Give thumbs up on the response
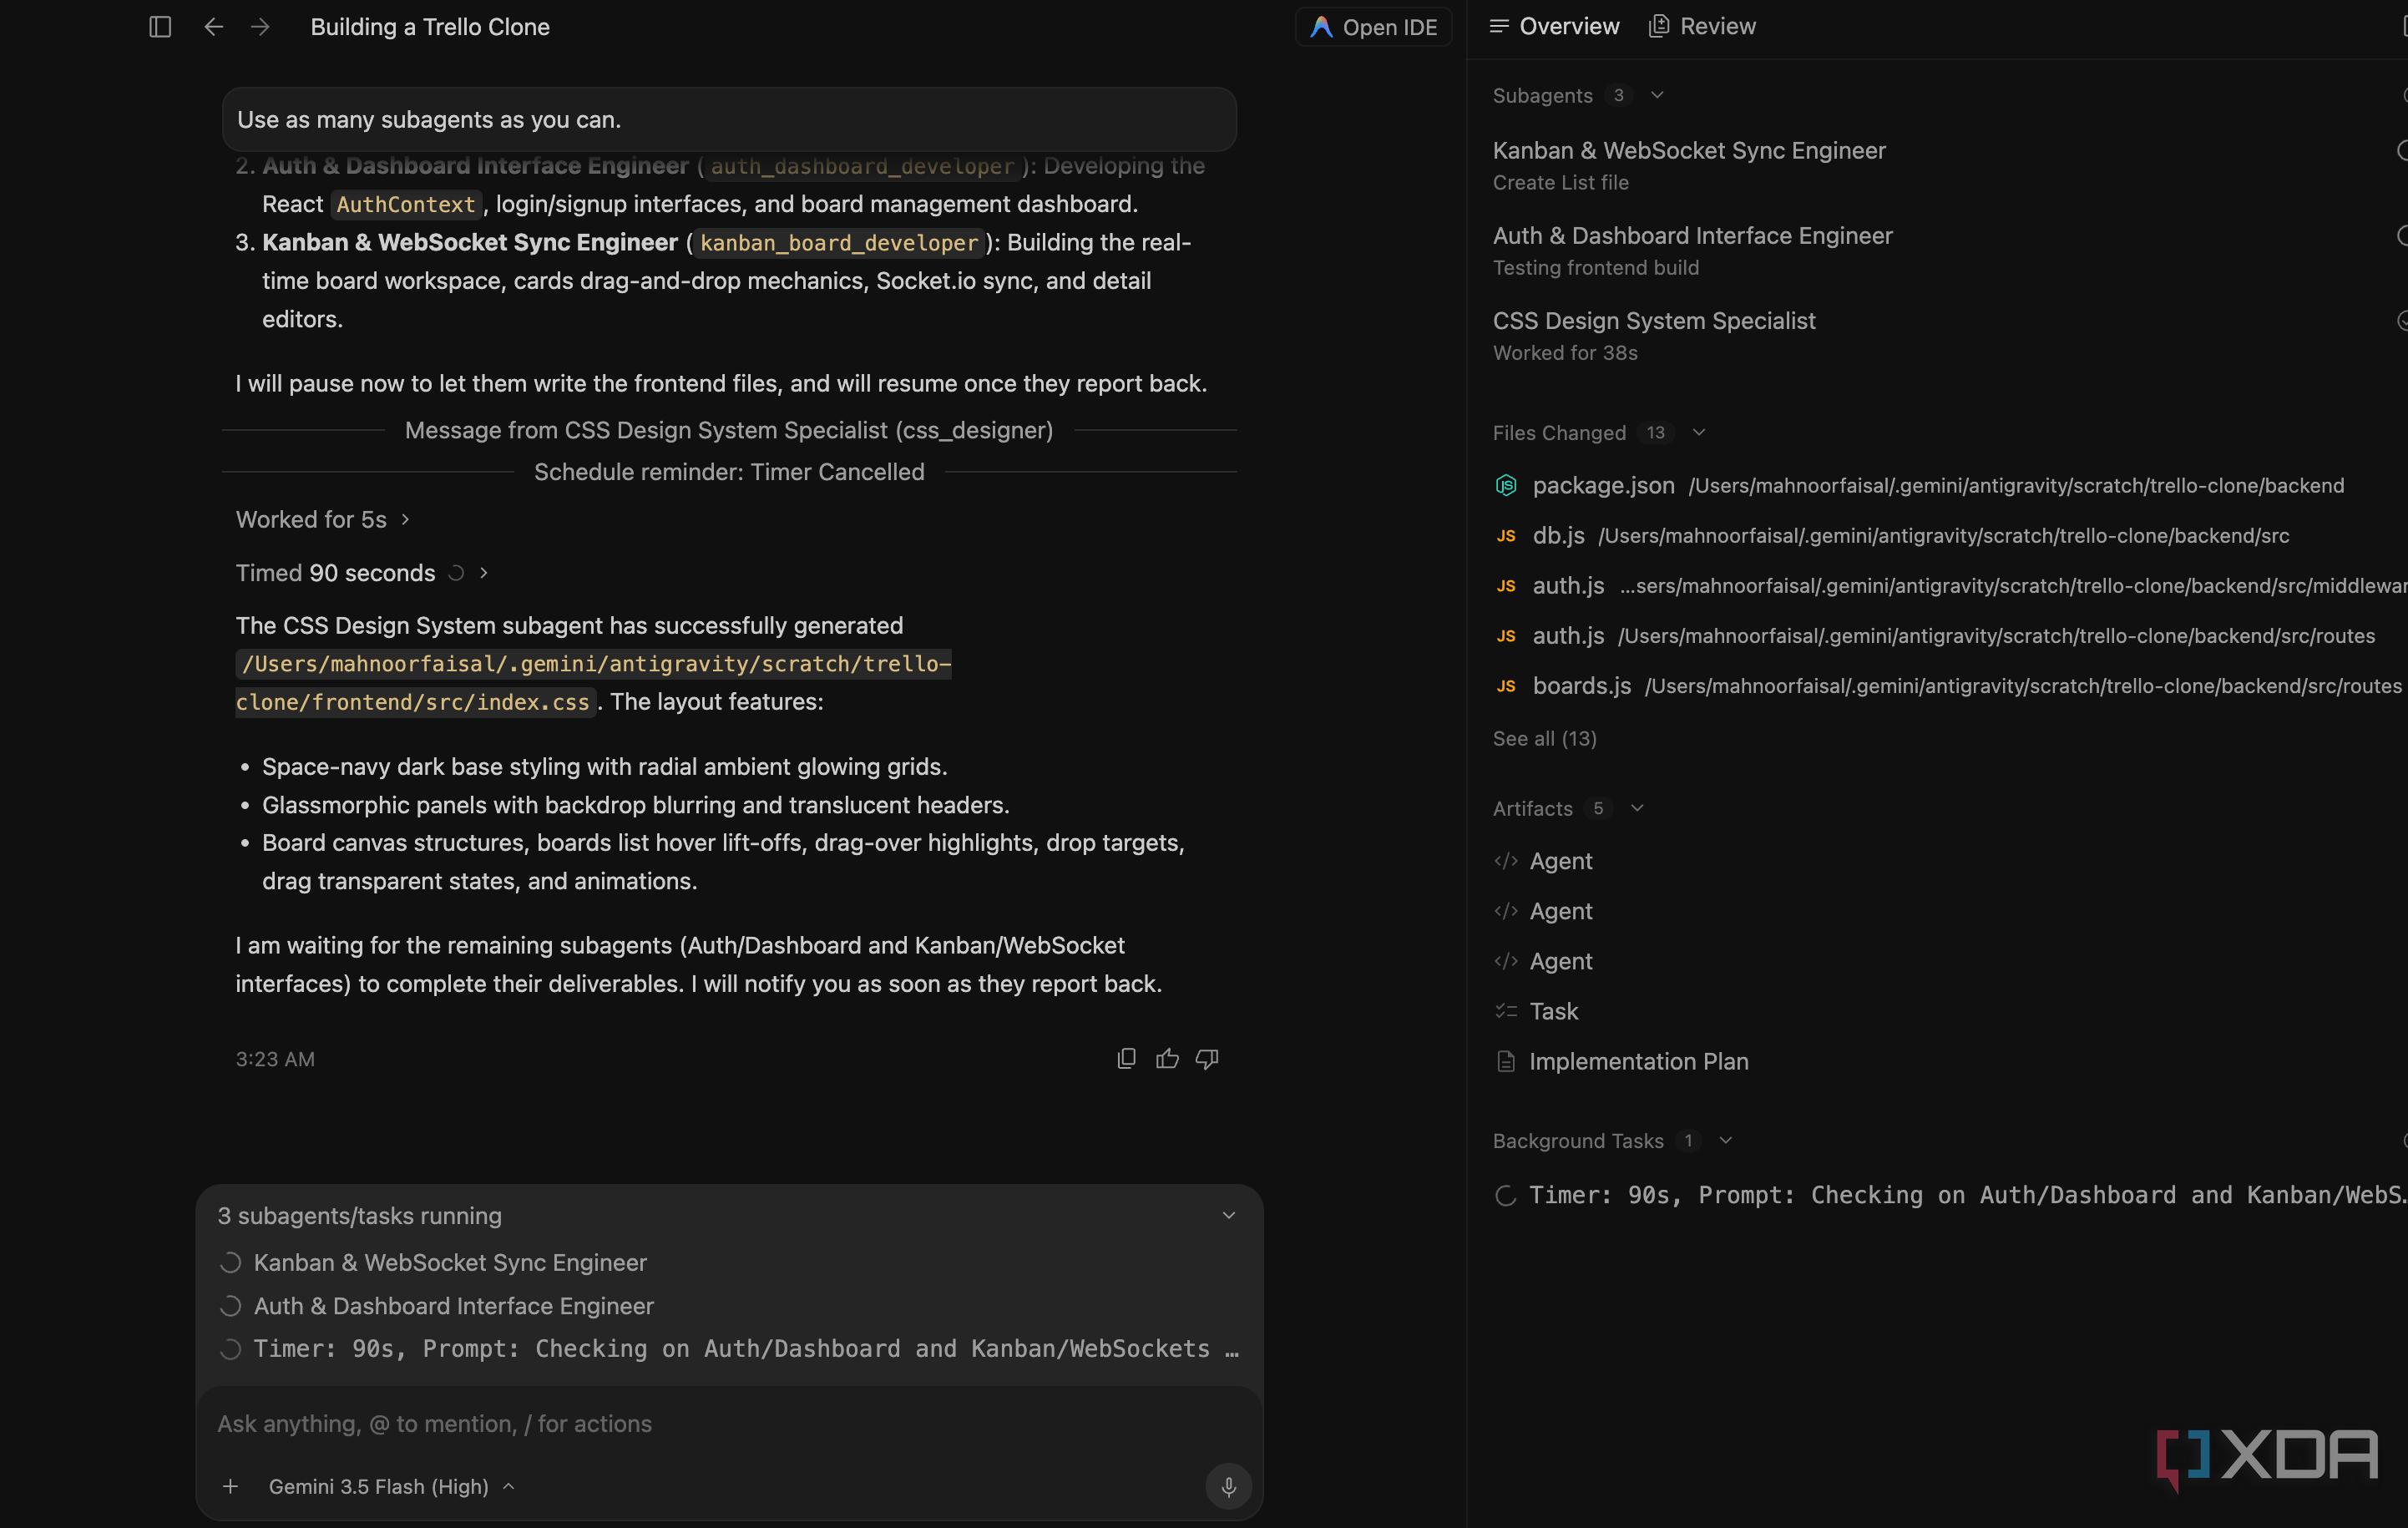 (x=1167, y=1058)
